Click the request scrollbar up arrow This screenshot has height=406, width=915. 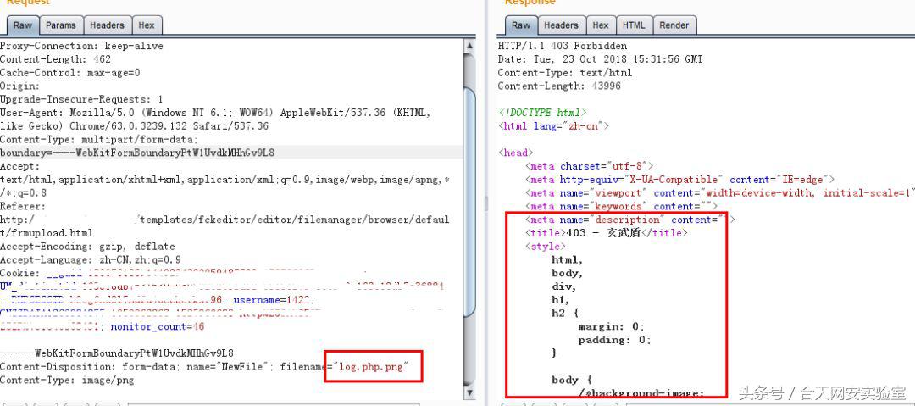469,46
